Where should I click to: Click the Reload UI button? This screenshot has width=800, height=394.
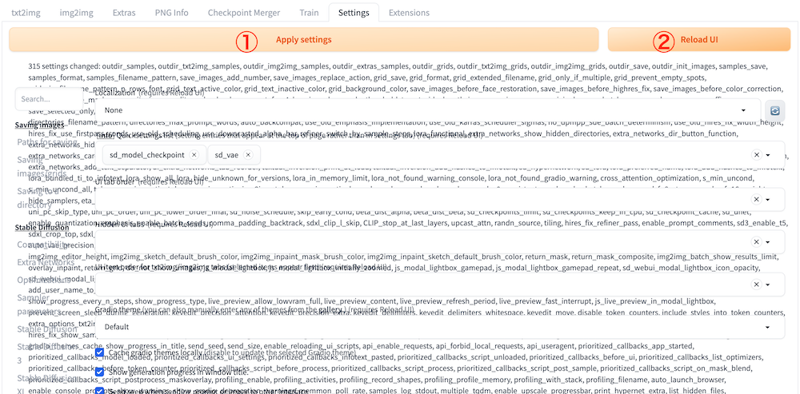(x=698, y=39)
